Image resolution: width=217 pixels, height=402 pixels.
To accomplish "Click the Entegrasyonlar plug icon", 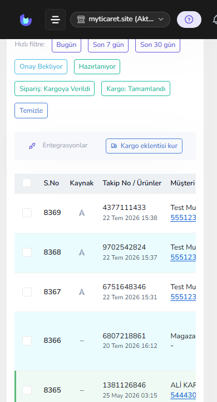I will tap(32, 146).
